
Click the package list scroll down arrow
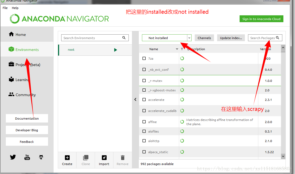click(x=283, y=156)
